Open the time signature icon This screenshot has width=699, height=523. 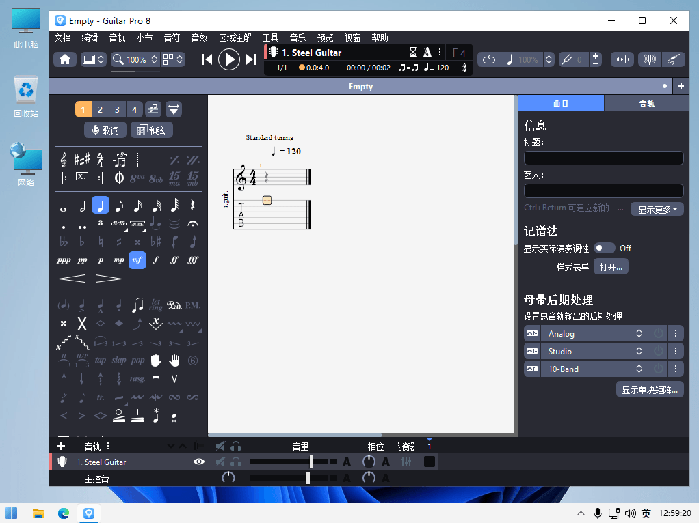[x=101, y=159]
